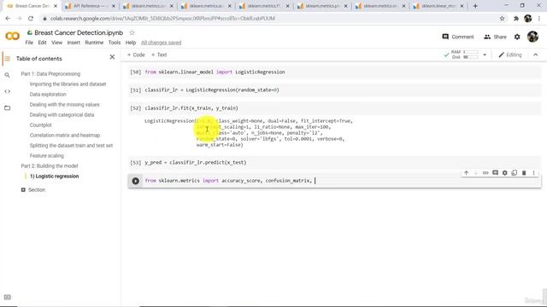Open the browser extensions puzzle icon

click(x=516, y=19)
